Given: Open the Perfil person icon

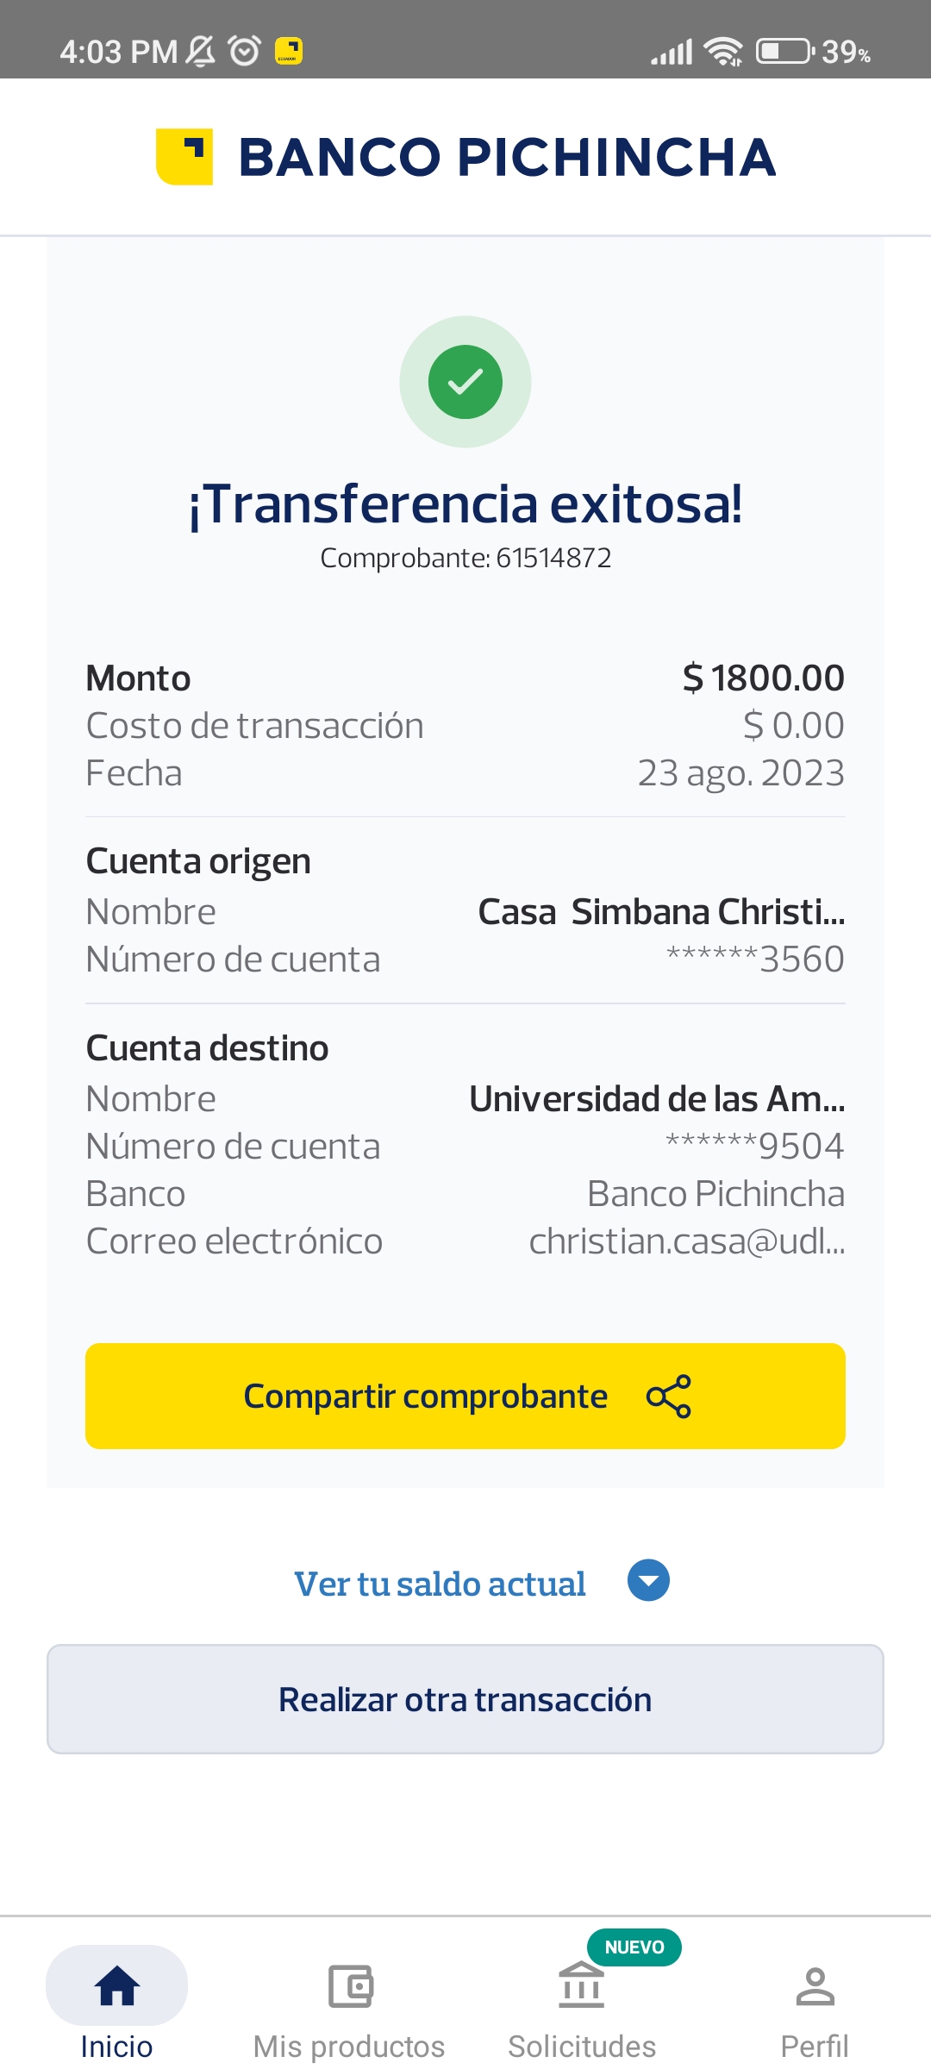Looking at the screenshot, I should (815, 1986).
